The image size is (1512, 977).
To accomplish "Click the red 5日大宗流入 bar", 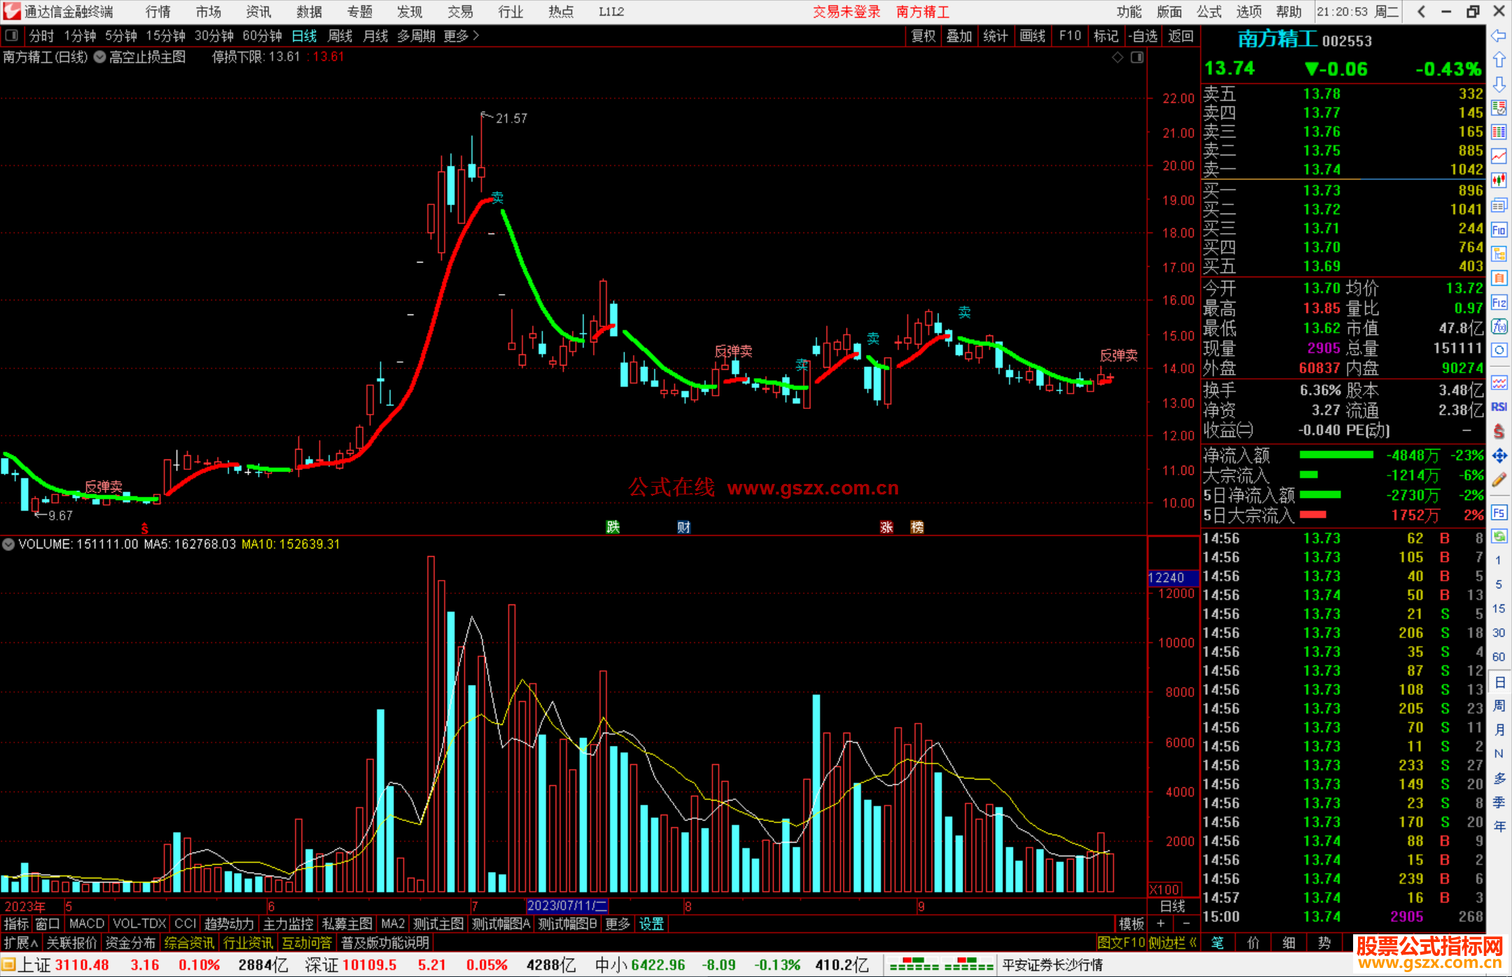I will pos(1312,515).
